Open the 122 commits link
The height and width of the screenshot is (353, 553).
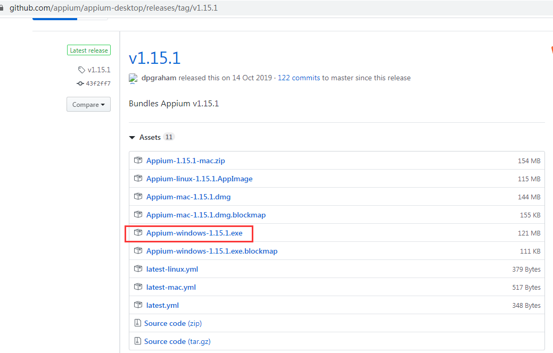coord(299,78)
